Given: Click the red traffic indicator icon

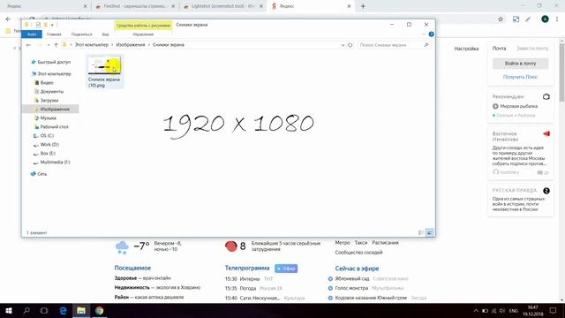Looking at the screenshot, I should (231, 246).
